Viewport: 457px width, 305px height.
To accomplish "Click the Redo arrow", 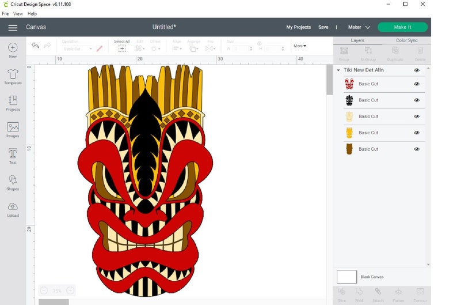I will (47, 46).
